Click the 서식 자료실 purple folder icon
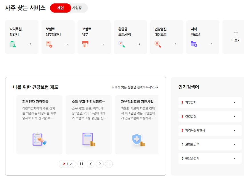The height and width of the screenshot is (179, 244). coord(194,44)
